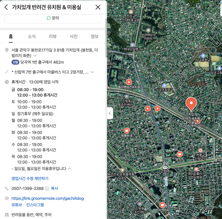Click the 휴게시간 13:00에 영업 시작 status
This screenshot has width=222, height=219.
point(35,82)
